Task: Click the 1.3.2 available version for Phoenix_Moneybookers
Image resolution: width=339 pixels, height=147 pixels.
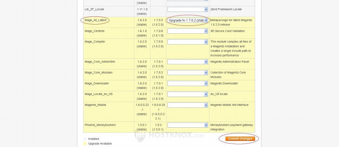Action: (158, 125)
